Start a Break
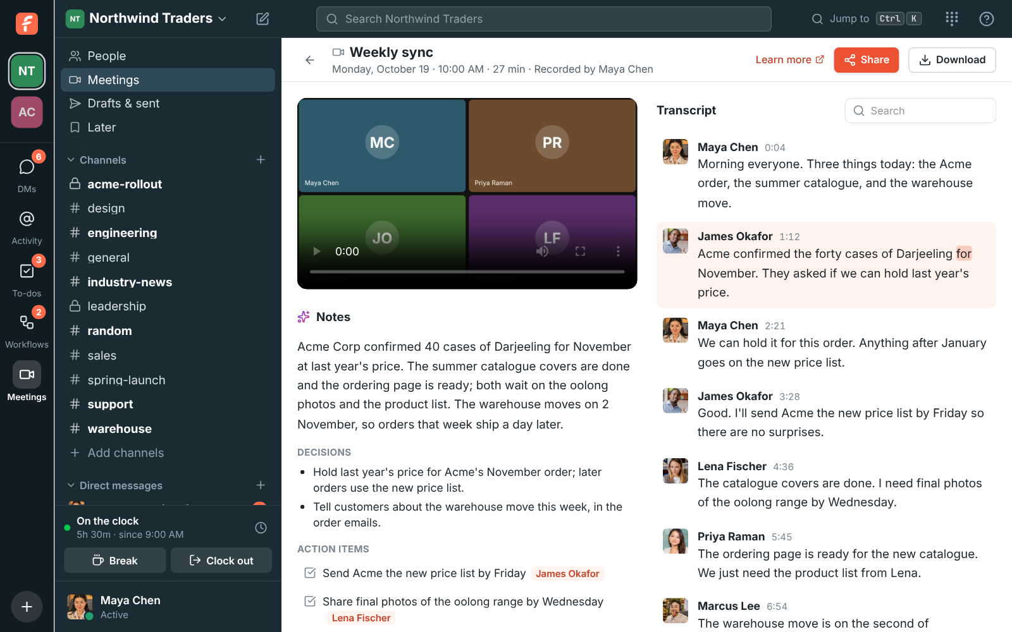The image size is (1012, 632). [115, 561]
